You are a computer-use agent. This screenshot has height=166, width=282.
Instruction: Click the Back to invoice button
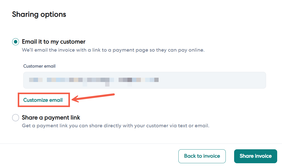pos(202,156)
